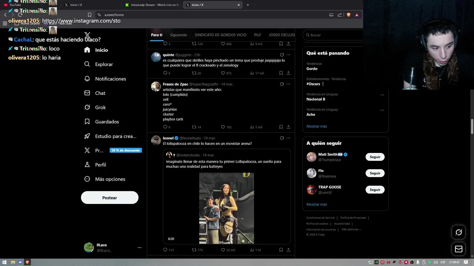Open Chat in the X sidebar
The height and width of the screenshot is (266, 474).
click(95, 93)
